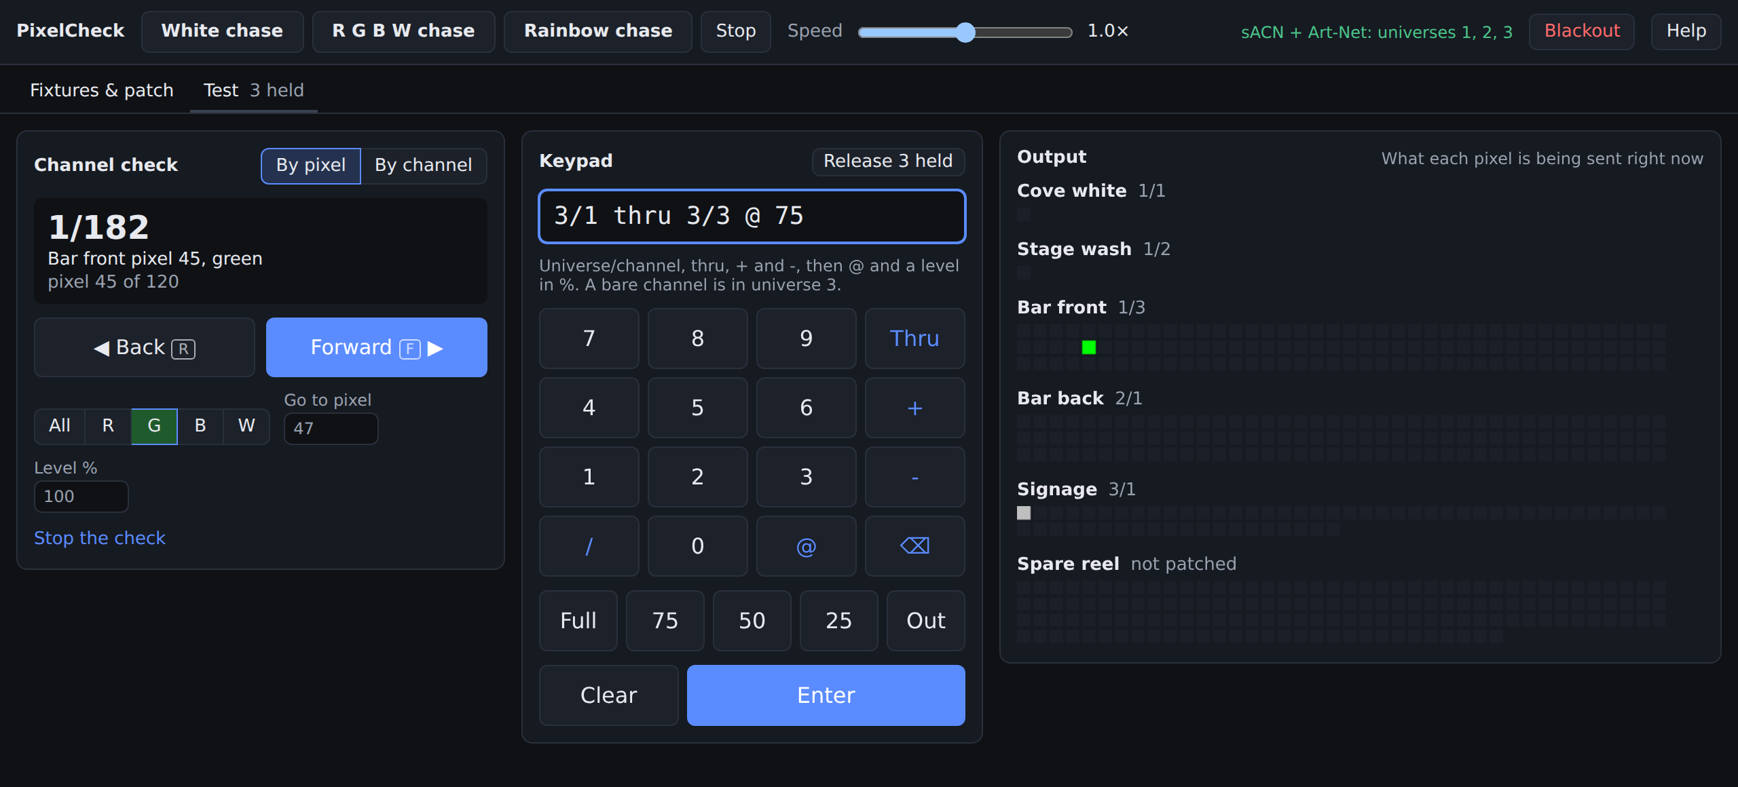Switch to the Test tab
This screenshot has height=787, width=1738.
click(254, 90)
